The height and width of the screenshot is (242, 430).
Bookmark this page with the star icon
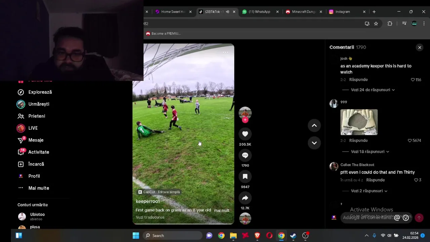point(376,24)
